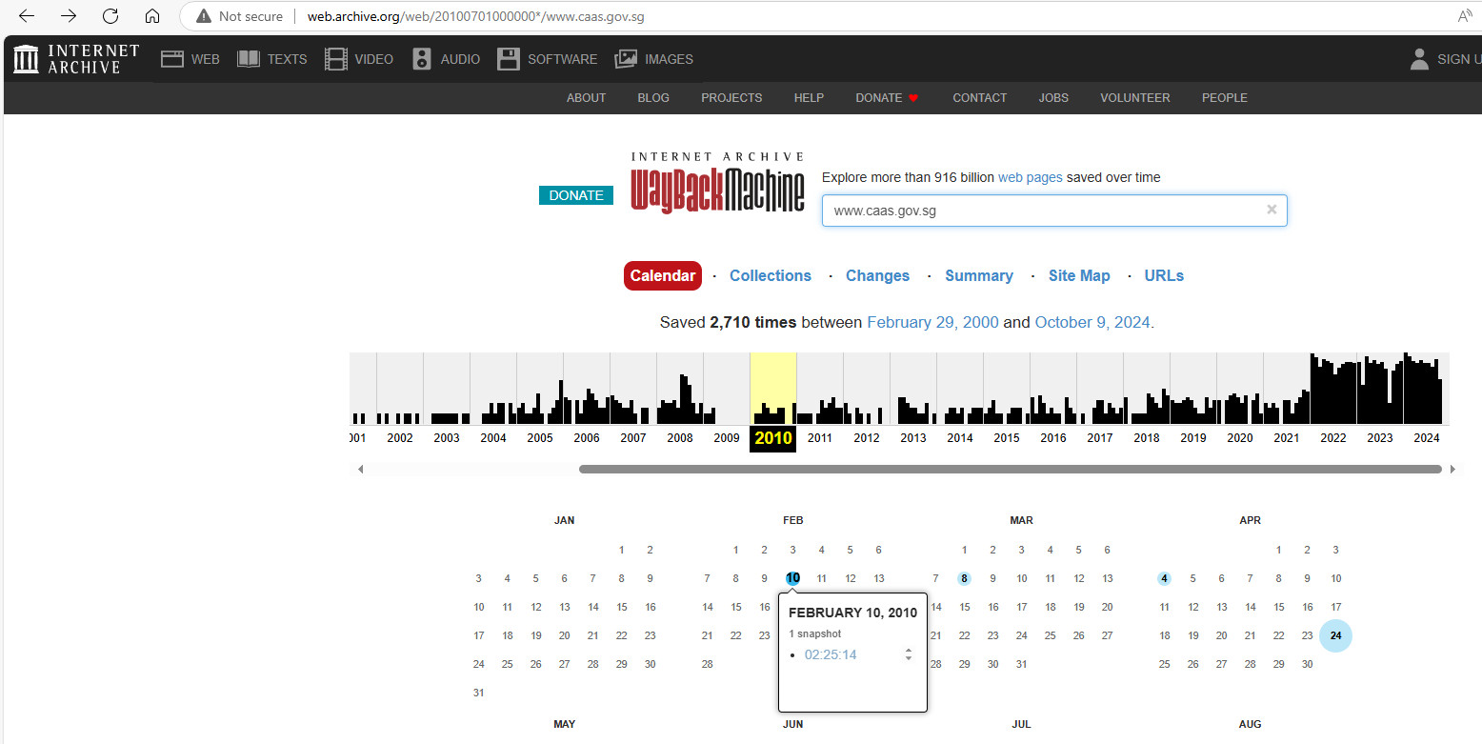The width and height of the screenshot is (1482, 744).
Task: Open the PEOPLE menu item
Action: pos(1224,97)
